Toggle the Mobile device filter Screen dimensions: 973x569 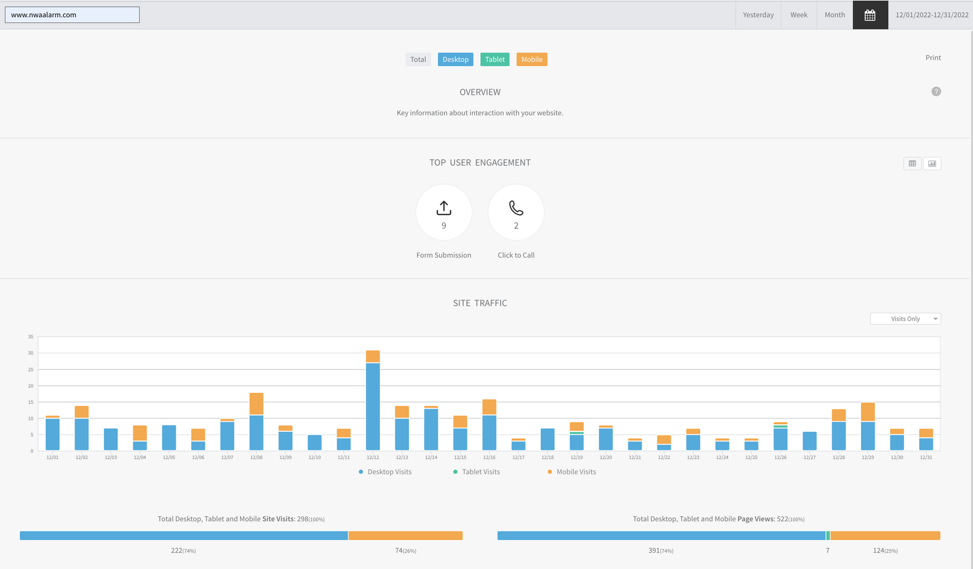[532, 59]
